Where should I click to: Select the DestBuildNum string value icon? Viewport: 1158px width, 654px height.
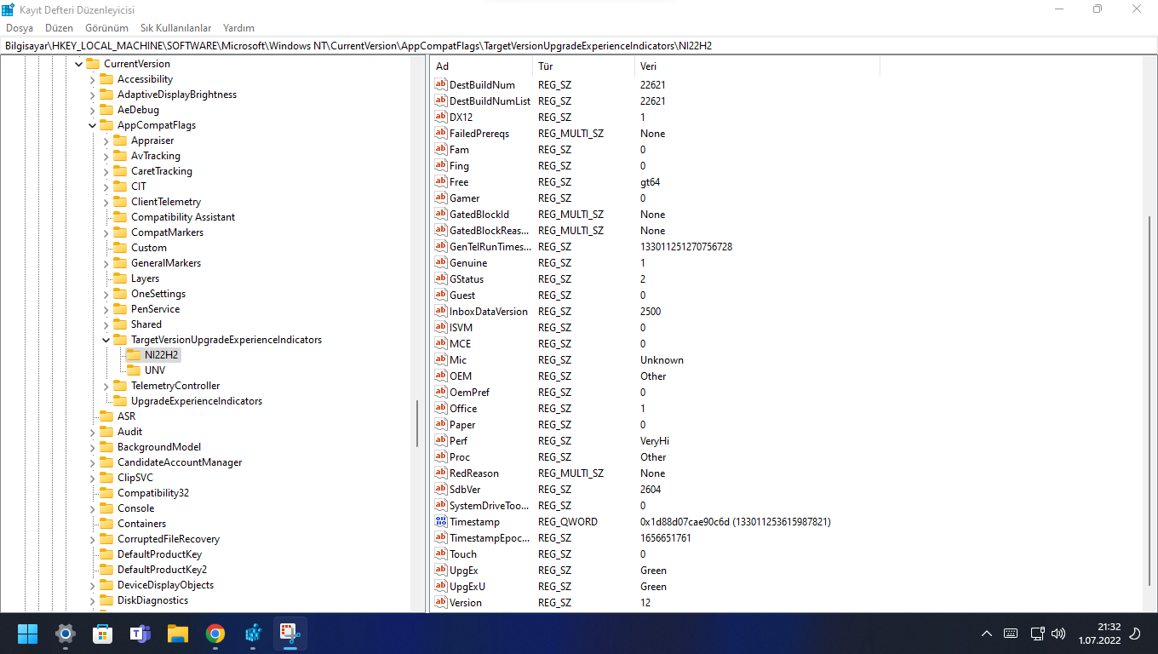click(441, 84)
